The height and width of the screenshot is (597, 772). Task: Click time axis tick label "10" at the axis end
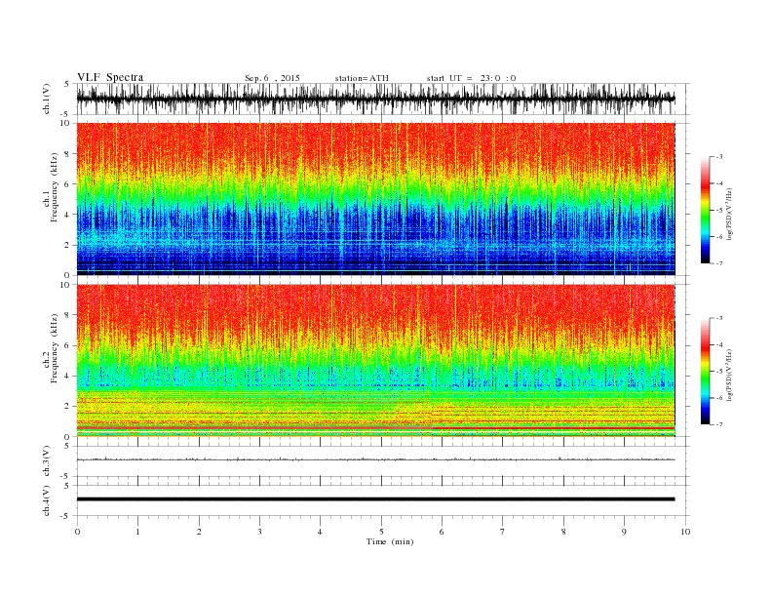coord(685,532)
